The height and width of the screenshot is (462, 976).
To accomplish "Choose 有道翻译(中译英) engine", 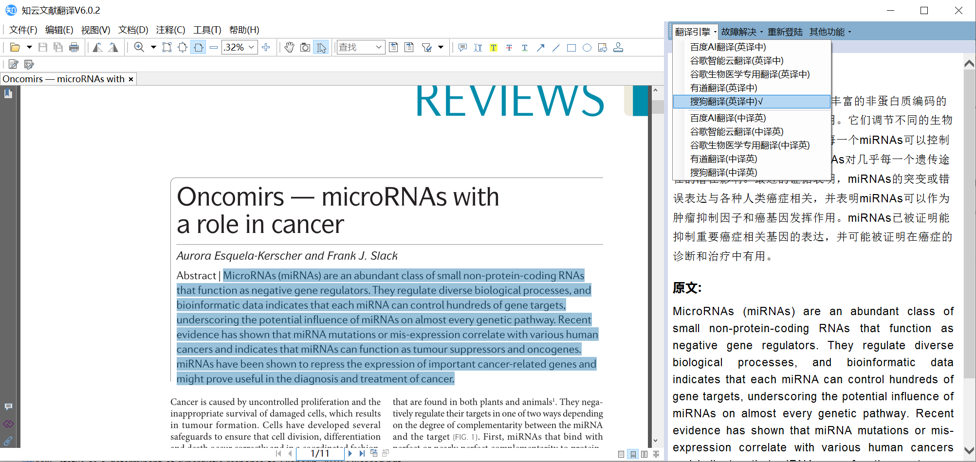I will point(752,159).
